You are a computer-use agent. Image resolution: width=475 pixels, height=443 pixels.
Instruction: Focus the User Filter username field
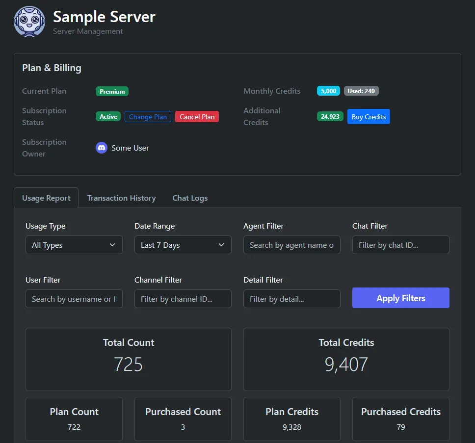[x=74, y=299]
